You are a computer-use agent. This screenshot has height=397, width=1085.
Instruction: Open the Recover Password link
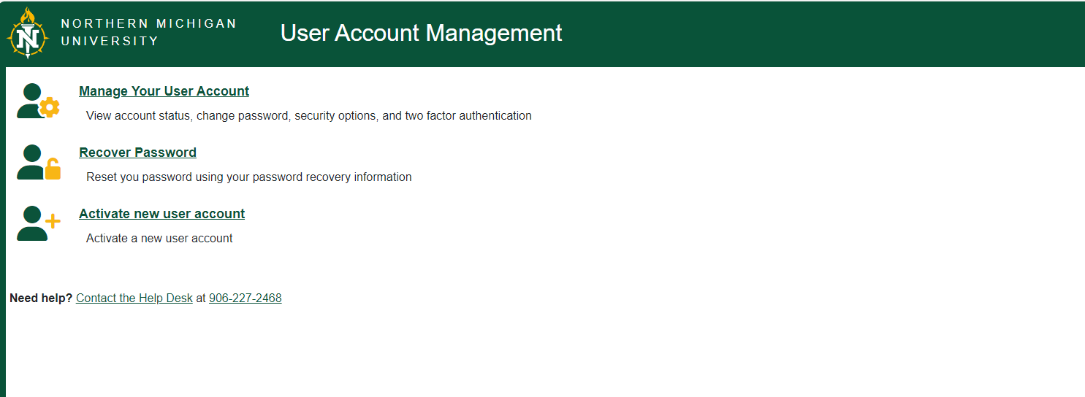[x=137, y=153]
